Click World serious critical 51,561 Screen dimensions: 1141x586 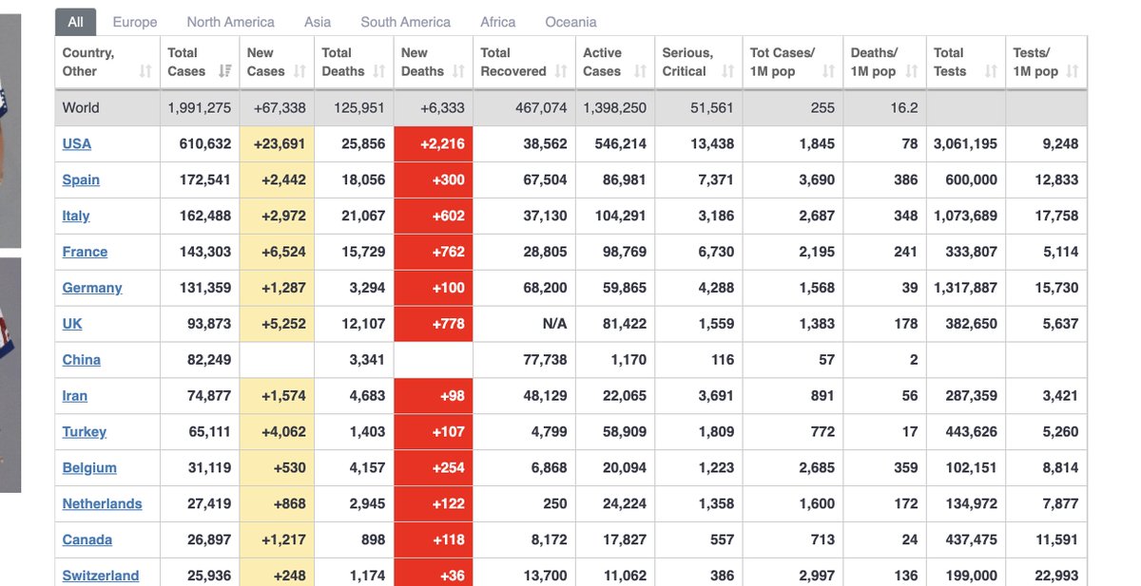712,108
